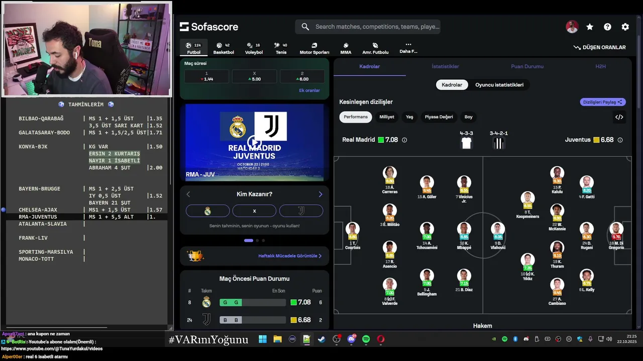Click Vlahović in the lineup pitch
The height and width of the screenshot is (361, 643).
coord(498,236)
